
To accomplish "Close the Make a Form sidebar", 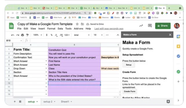I will click(170, 35).
